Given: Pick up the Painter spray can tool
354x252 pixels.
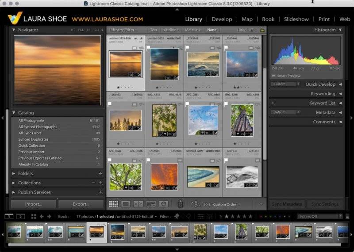Looking at the screenshot, I should tap(181, 204).
